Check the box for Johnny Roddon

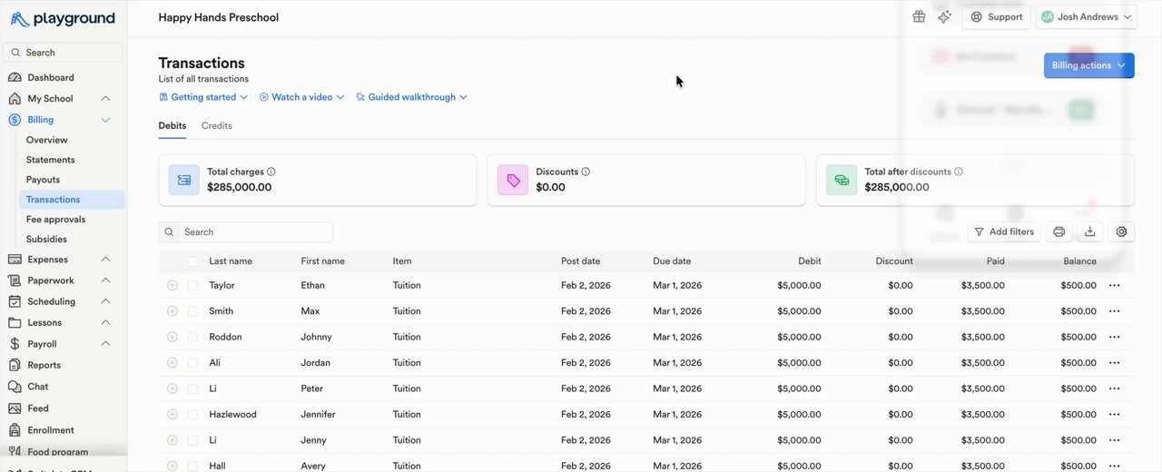click(192, 337)
